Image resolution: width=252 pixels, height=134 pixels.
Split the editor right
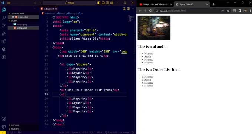tap(129, 9)
